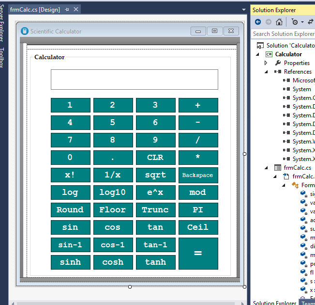
Task: Open the document tabs overflow dropdown
Action: pos(244,10)
